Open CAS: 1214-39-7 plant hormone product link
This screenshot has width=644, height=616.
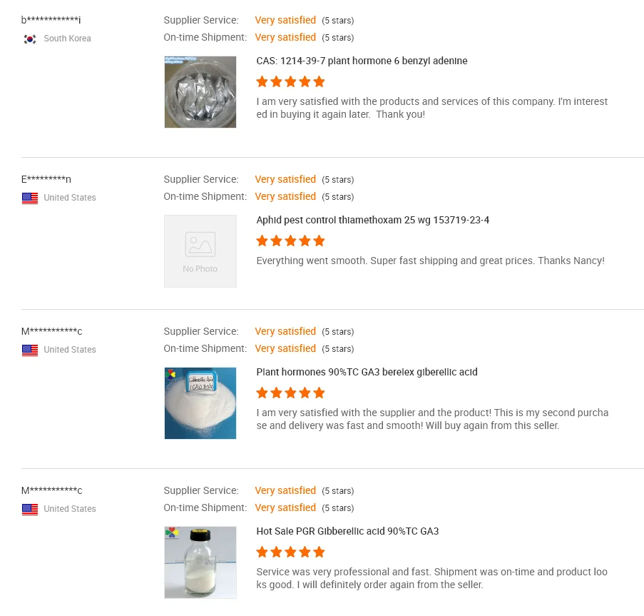(362, 61)
